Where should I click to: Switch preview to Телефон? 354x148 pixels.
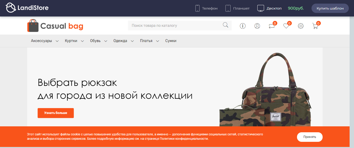pos(210,8)
